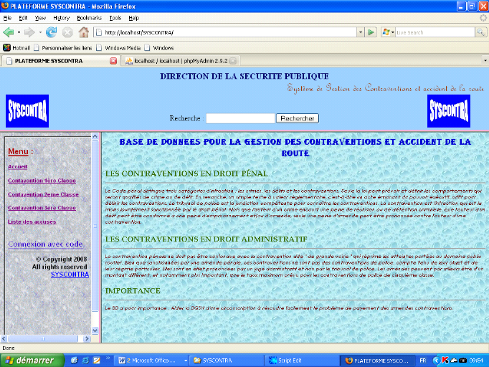Open the SYSCONTRA copyright link
Screen dimensions: 489x367
pos(70,275)
